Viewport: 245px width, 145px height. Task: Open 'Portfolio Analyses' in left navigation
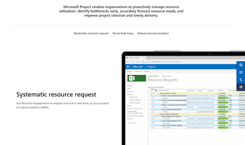point(135,103)
